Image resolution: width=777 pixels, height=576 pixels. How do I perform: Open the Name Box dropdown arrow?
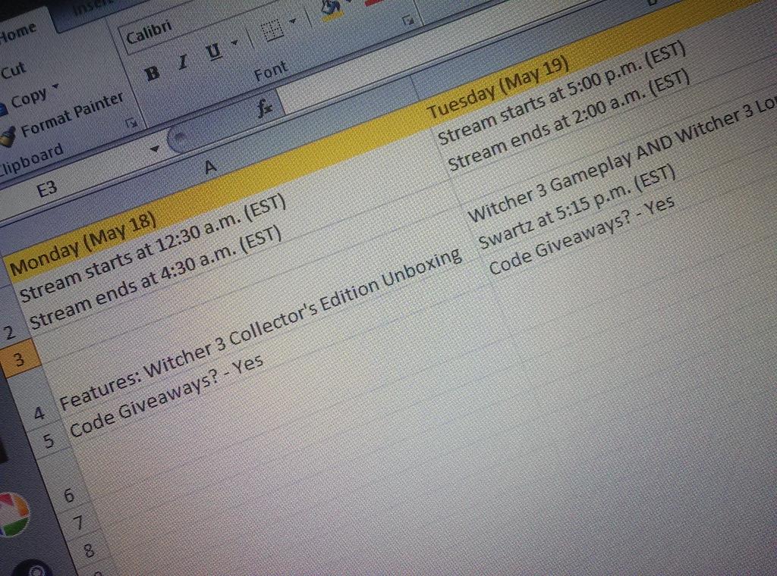[x=155, y=149]
